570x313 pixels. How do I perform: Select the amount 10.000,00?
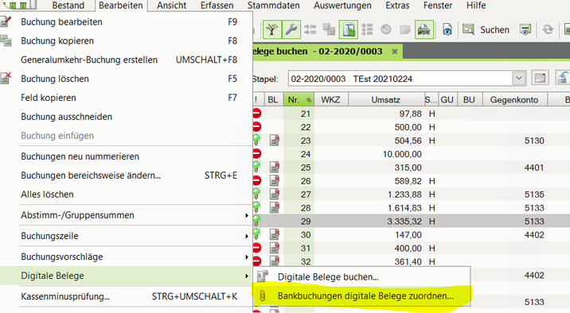(402, 154)
